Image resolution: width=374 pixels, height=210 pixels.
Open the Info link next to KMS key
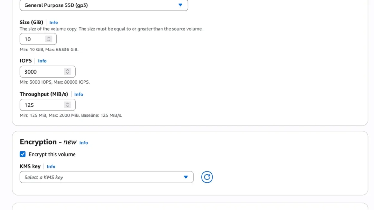click(x=51, y=167)
